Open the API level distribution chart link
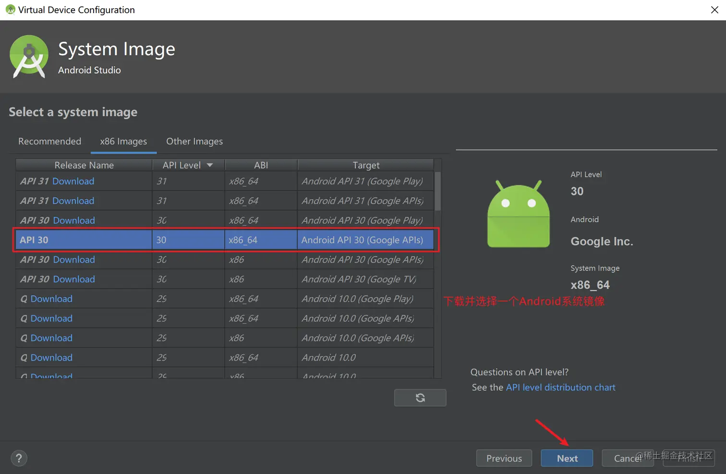 (x=560, y=387)
